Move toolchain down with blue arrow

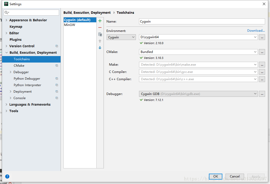tap(100, 48)
